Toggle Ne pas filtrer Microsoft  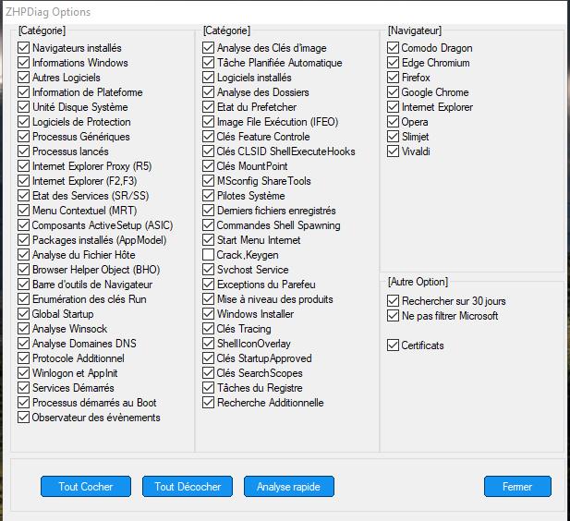point(394,316)
